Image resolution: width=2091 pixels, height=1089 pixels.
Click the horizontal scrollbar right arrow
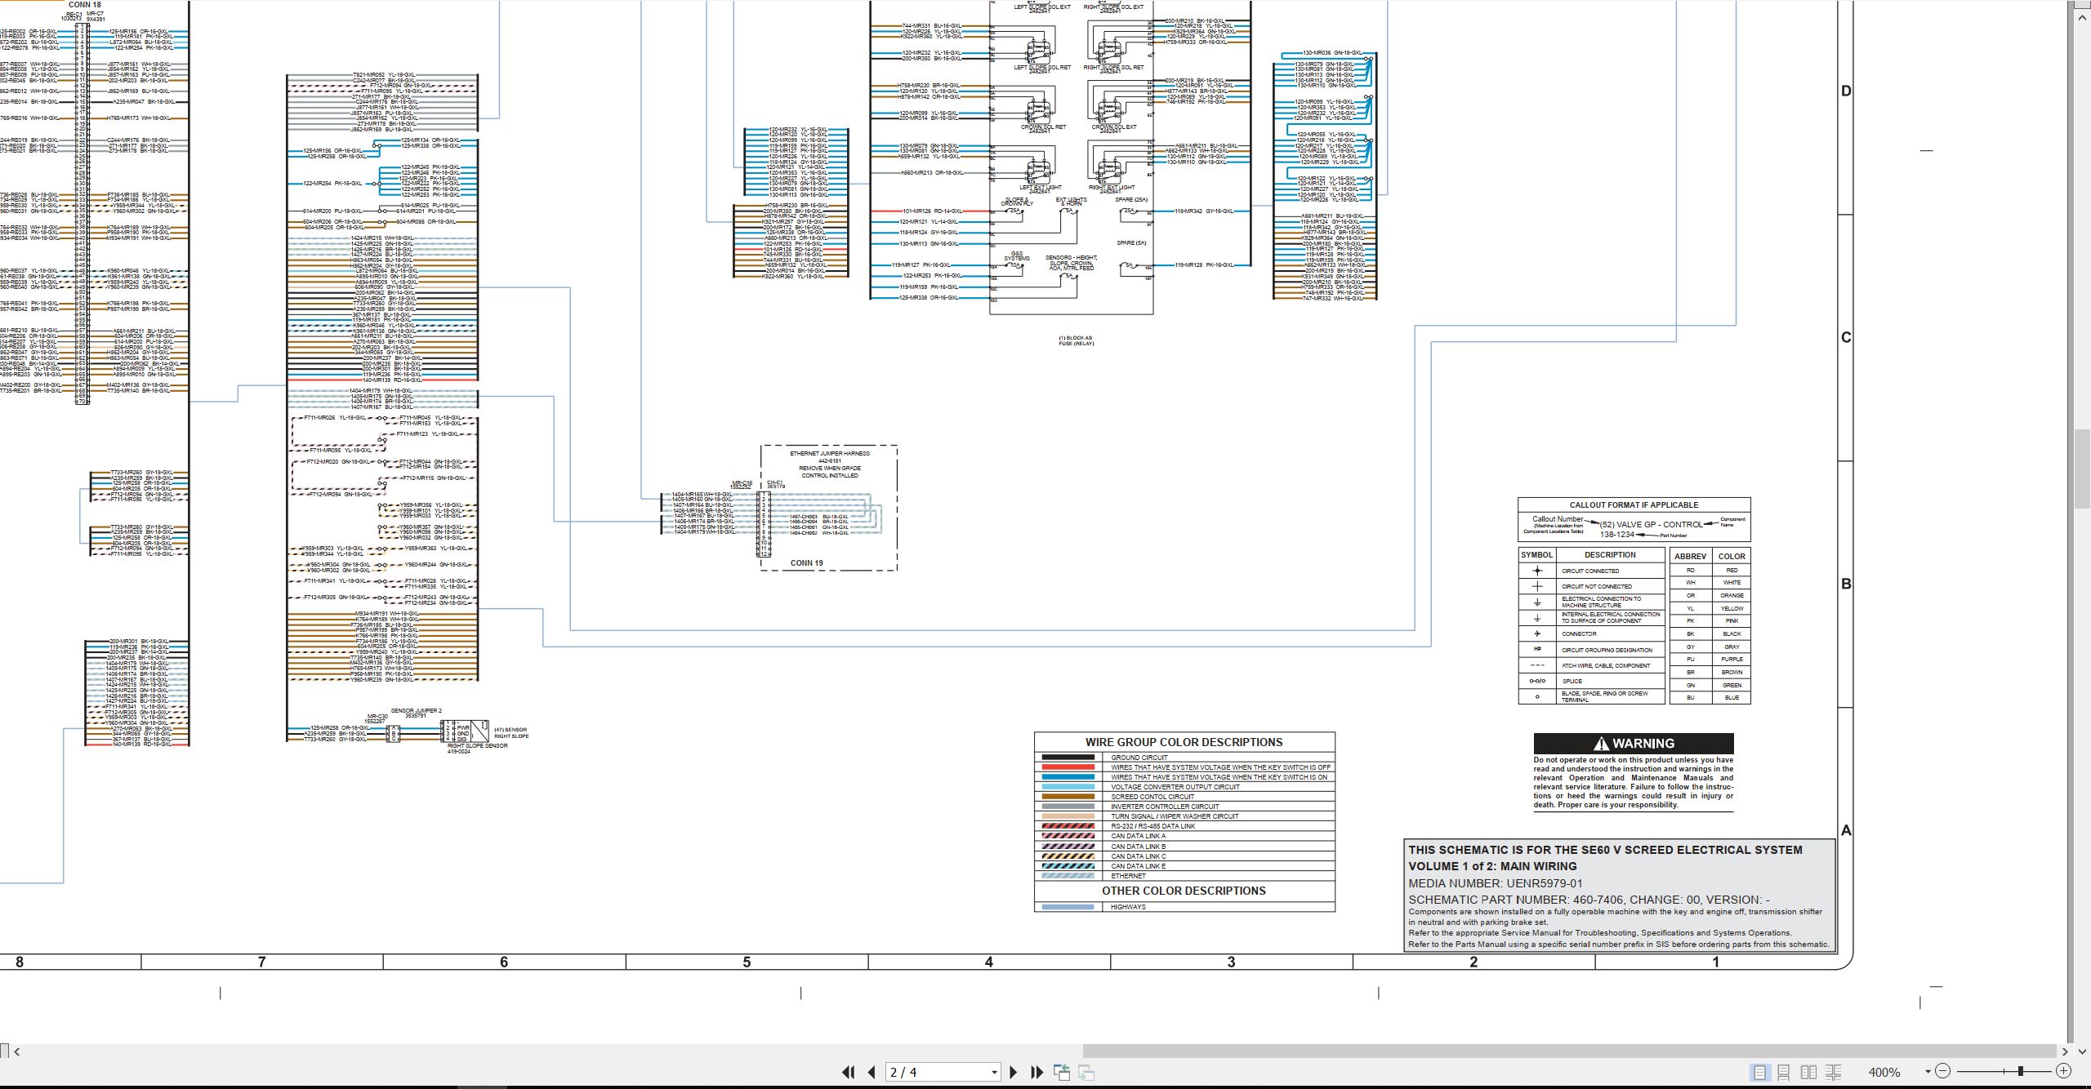pos(2065,1051)
